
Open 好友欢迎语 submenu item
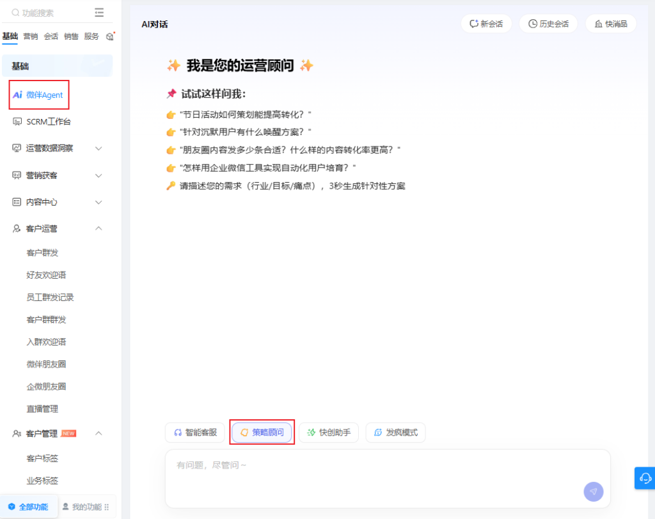[46, 275]
